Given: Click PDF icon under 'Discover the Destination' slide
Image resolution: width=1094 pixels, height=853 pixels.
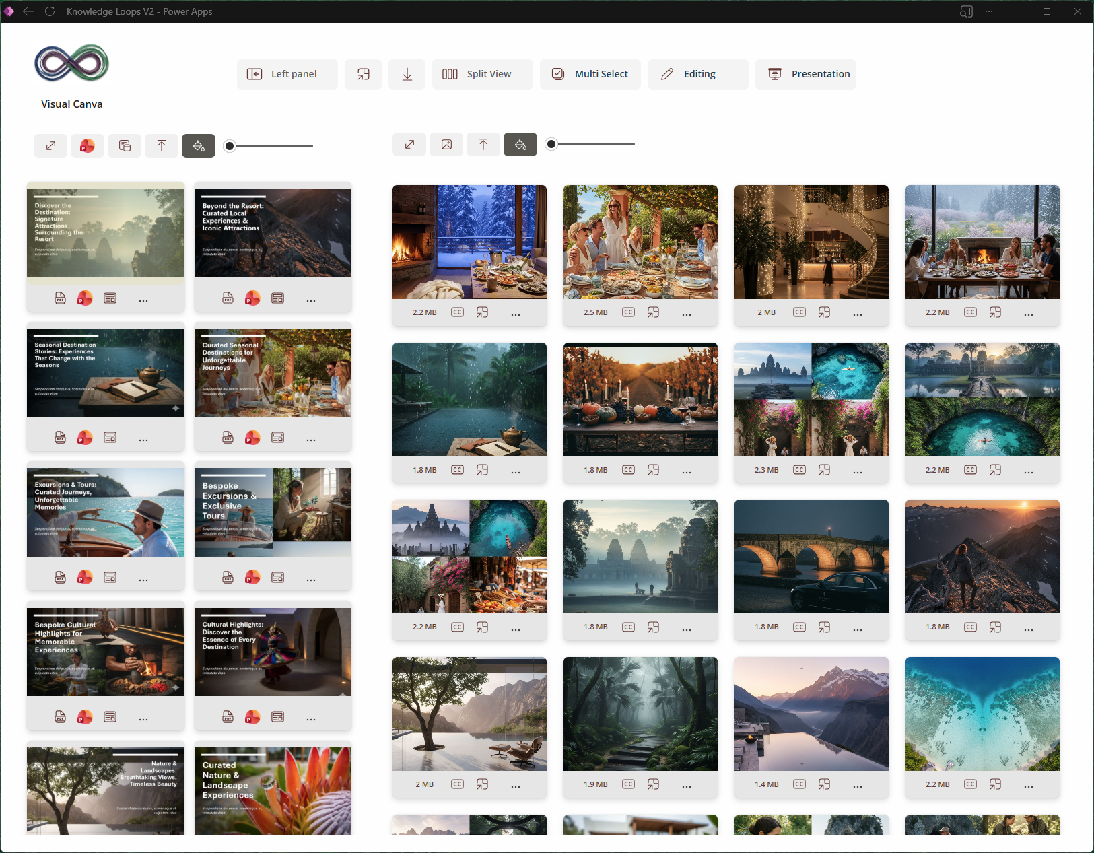Looking at the screenshot, I should pos(60,298).
